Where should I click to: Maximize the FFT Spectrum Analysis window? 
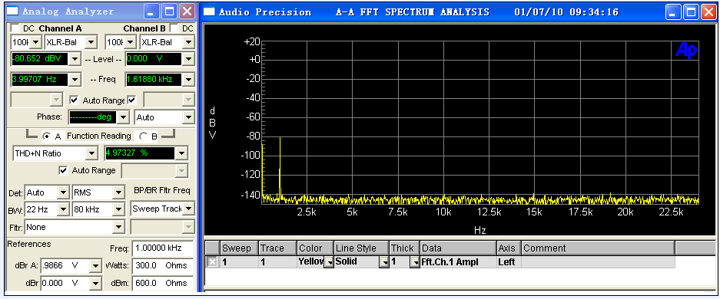pos(691,12)
